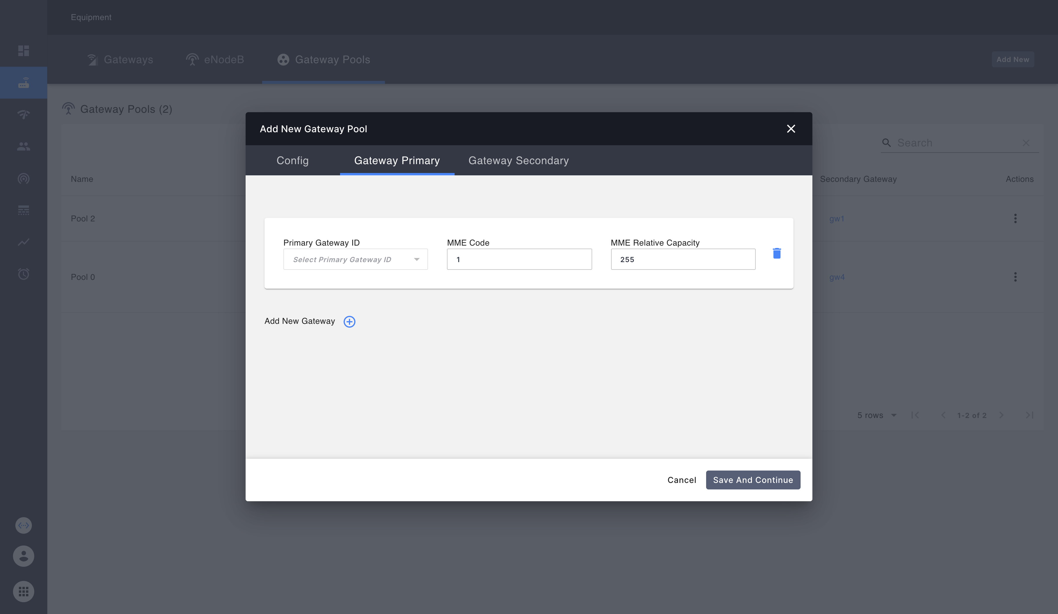Open the Select Primary Gateway ID dropdown
The width and height of the screenshot is (1058, 614).
pos(355,259)
